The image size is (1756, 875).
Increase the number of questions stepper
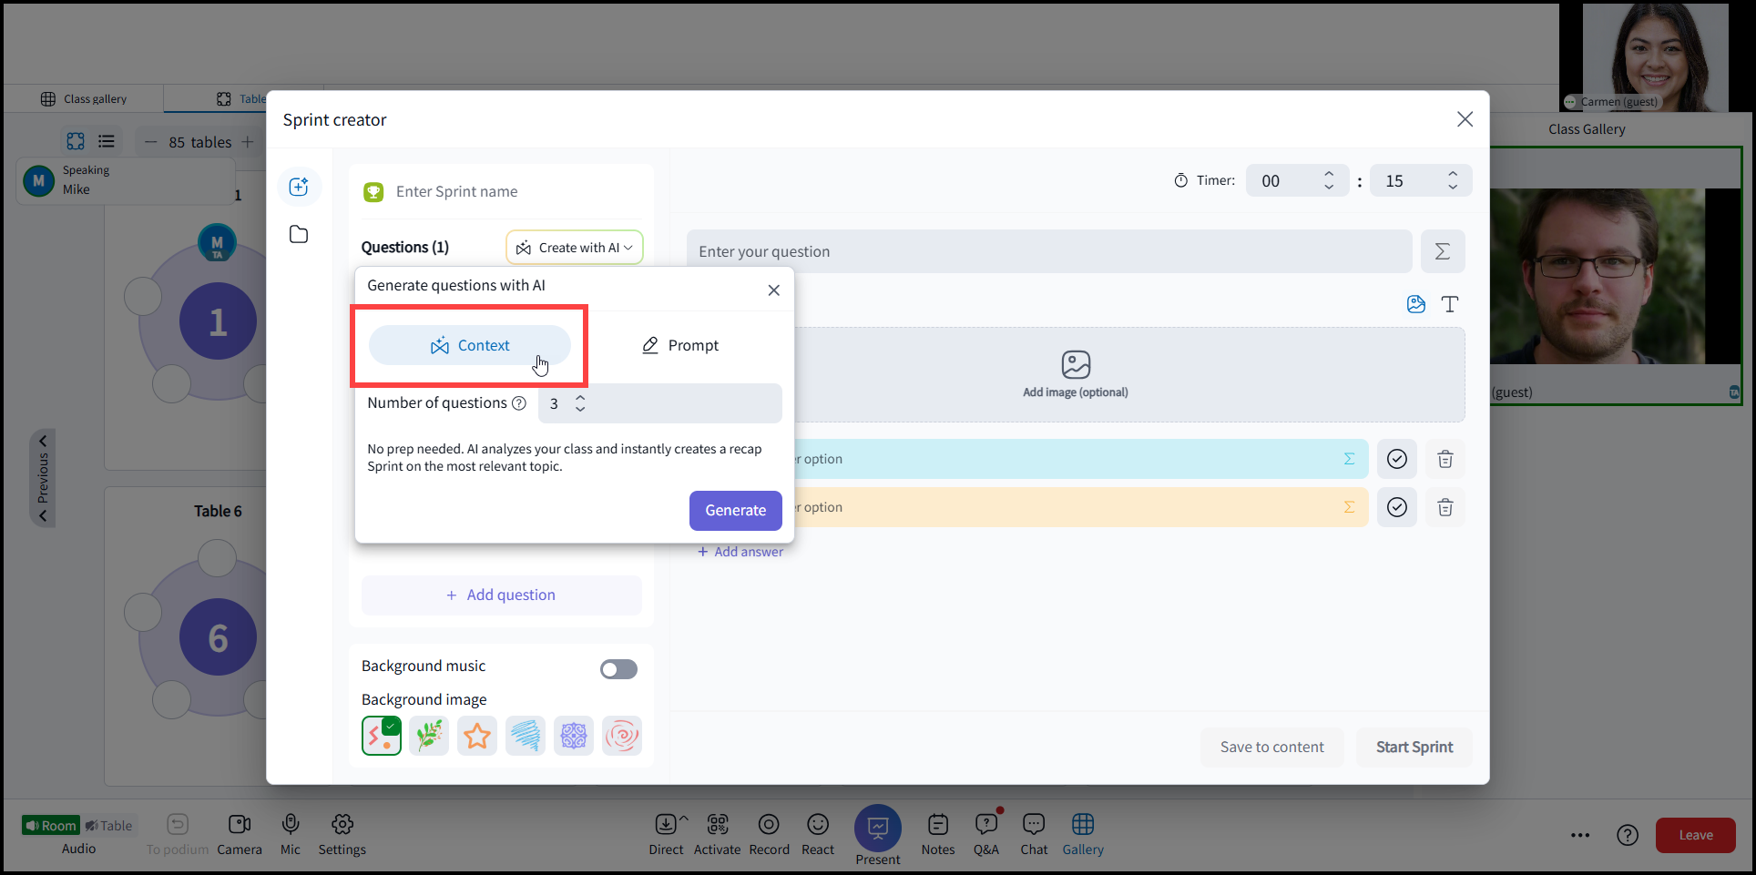coord(580,397)
